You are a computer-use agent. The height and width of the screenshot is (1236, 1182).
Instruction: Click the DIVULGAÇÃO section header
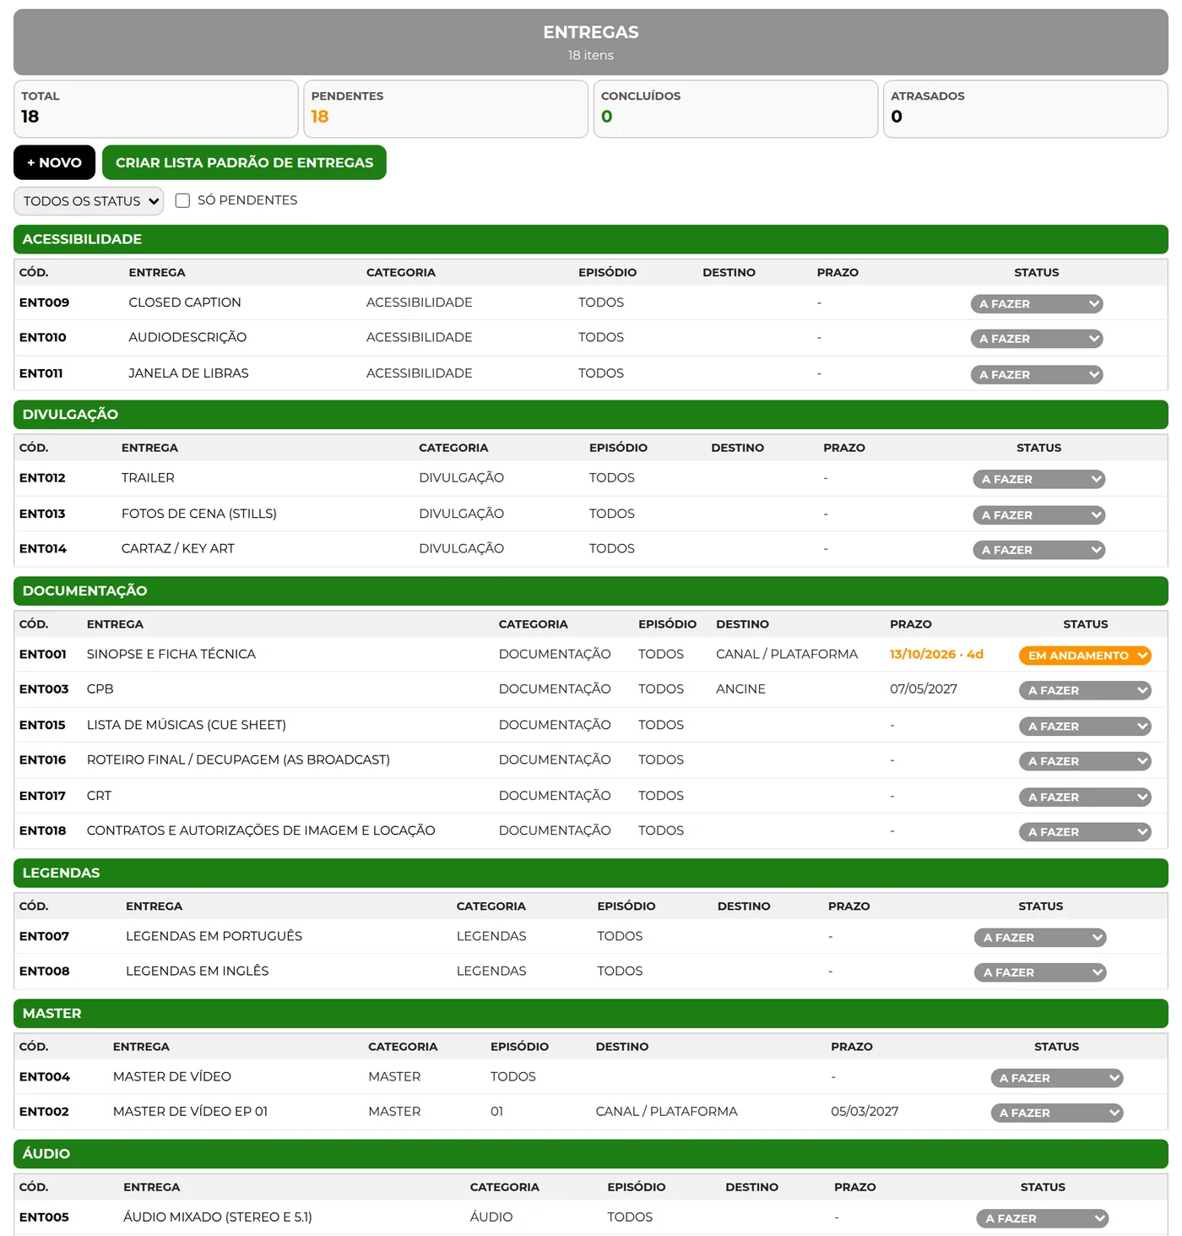pyautogui.click(x=591, y=415)
